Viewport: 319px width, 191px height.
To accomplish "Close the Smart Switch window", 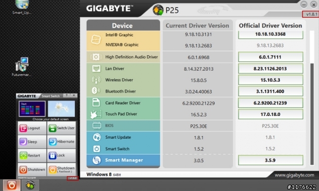I will click(x=74, y=95).
